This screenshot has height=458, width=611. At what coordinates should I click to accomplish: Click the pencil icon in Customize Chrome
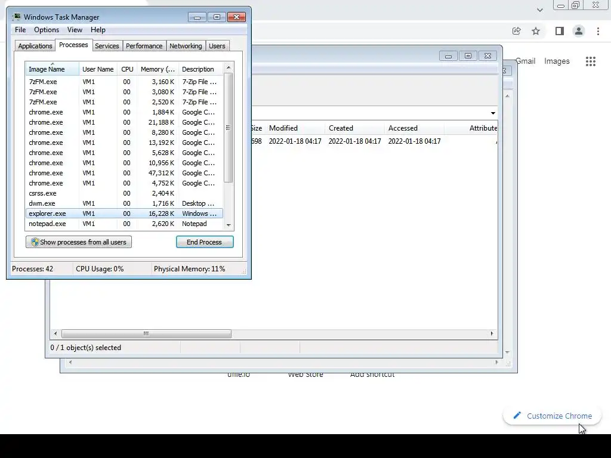(x=517, y=416)
